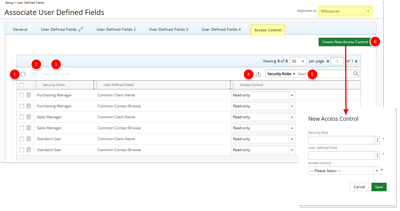Toggle the select-all checkbox in the grid header
The height and width of the screenshot is (211, 400).
coord(21,85)
